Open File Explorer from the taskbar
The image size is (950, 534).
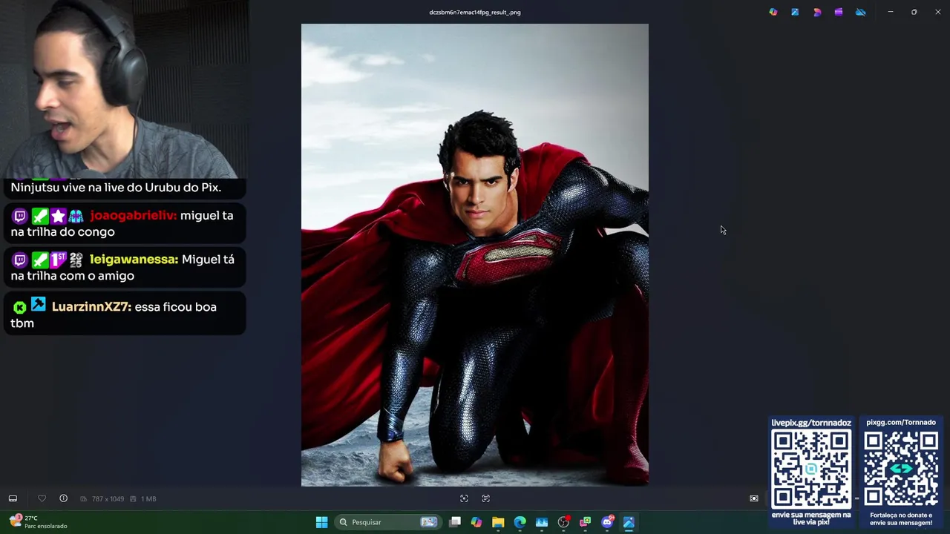(x=498, y=522)
